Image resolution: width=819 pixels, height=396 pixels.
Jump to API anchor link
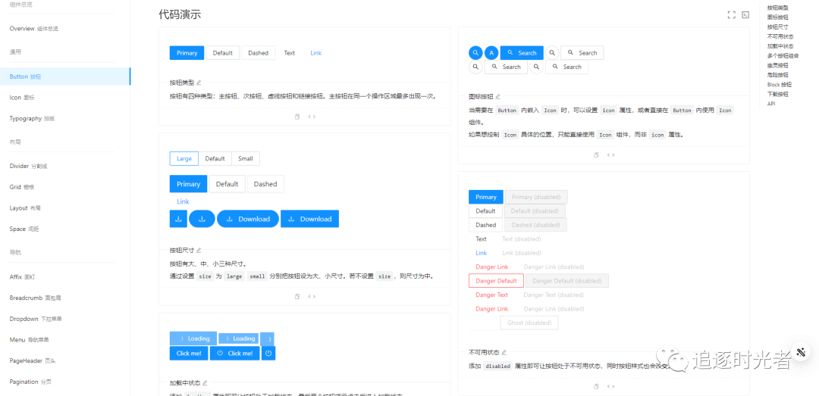771,103
